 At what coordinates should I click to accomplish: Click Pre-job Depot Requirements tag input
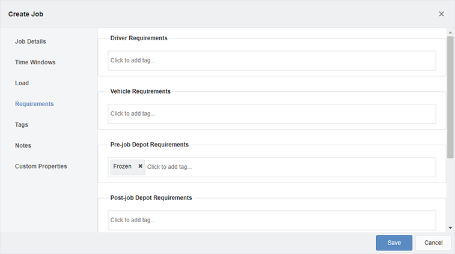tap(289, 167)
